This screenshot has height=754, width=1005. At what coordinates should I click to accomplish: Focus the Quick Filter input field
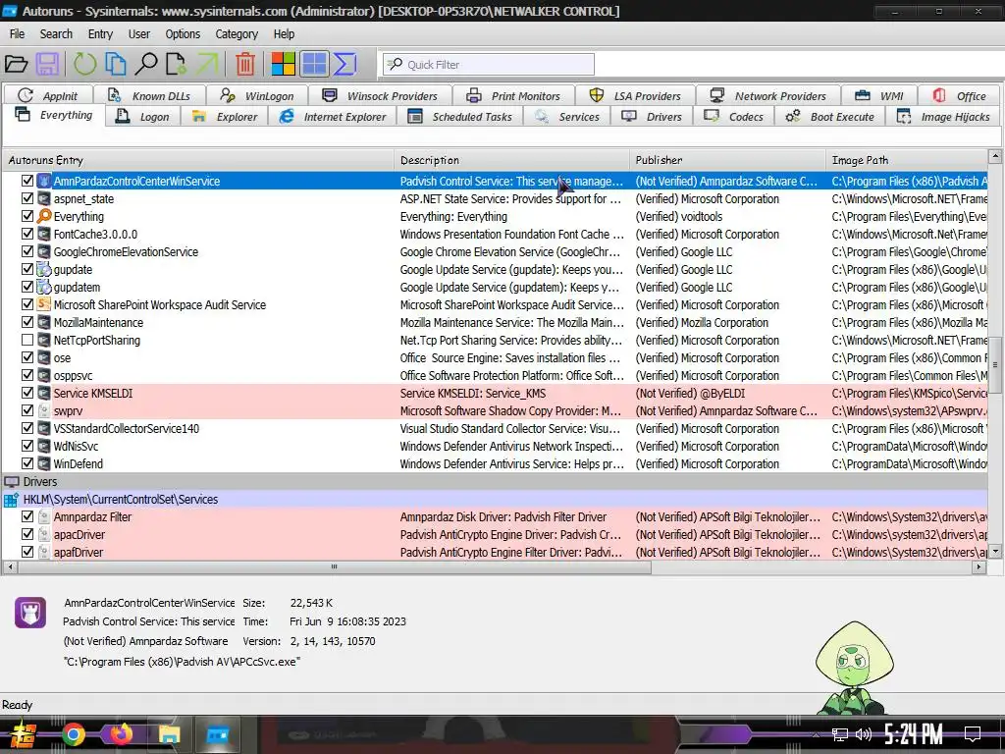[489, 64]
